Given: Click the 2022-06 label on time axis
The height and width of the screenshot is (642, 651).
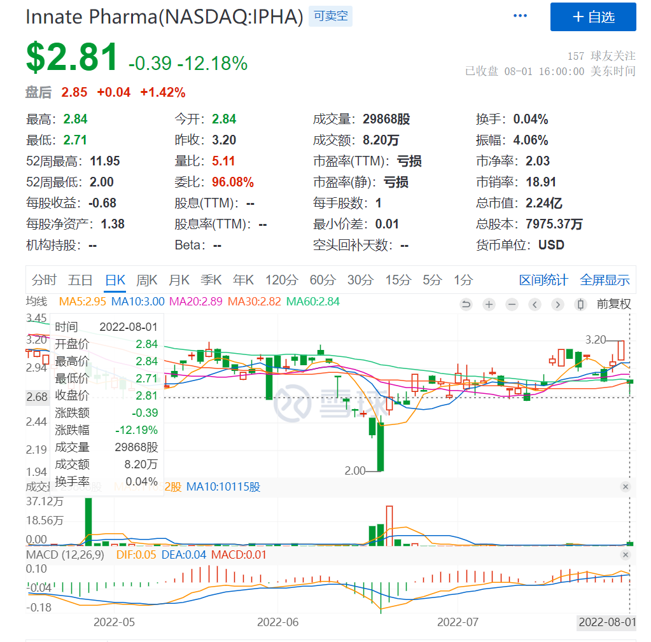Looking at the screenshot, I should pyautogui.click(x=277, y=622).
